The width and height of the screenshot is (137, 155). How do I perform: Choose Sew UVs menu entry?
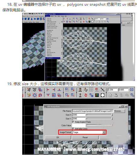[x=49, y=51]
